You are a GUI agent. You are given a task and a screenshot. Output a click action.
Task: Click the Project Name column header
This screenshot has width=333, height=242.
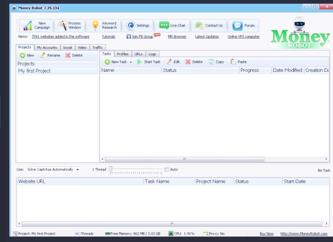click(214, 181)
